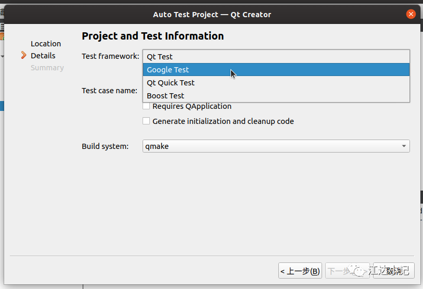Open the Build system qmake dropdown
The width and height of the screenshot is (423, 289).
pos(276,146)
